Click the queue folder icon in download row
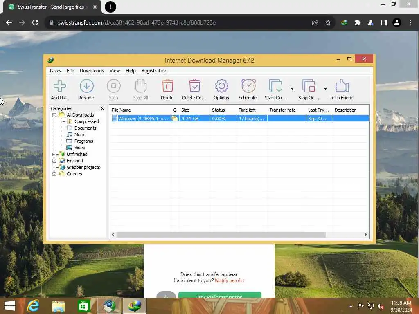The height and width of the screenshot is (314, 419). (175, 119)
